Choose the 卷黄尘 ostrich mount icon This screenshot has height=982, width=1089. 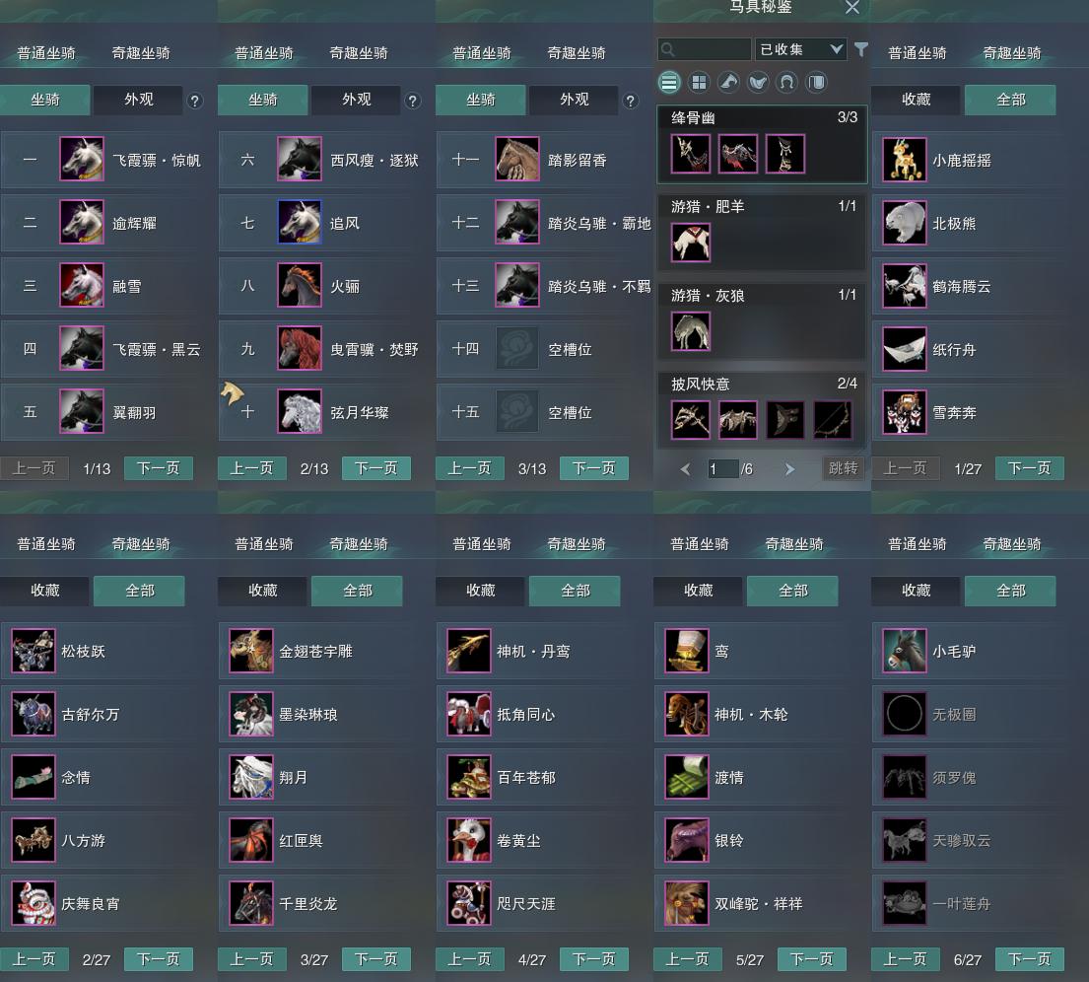(x=469, y=840)
